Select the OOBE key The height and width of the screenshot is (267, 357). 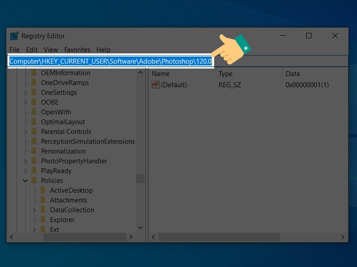coord(50,102)
